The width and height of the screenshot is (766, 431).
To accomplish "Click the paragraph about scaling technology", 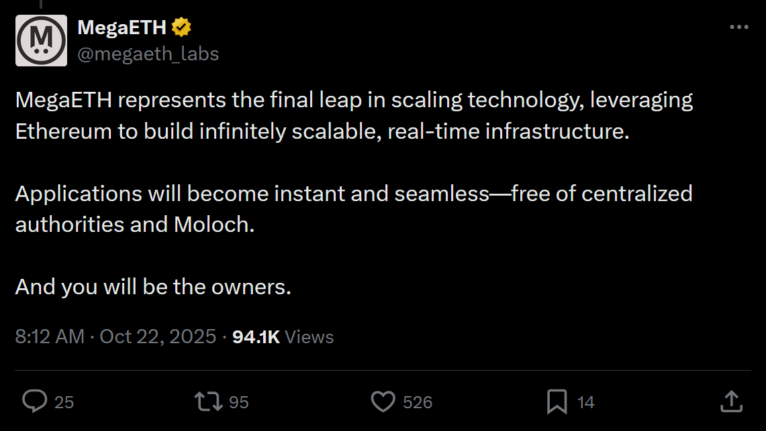I will (x=354, y=115).
